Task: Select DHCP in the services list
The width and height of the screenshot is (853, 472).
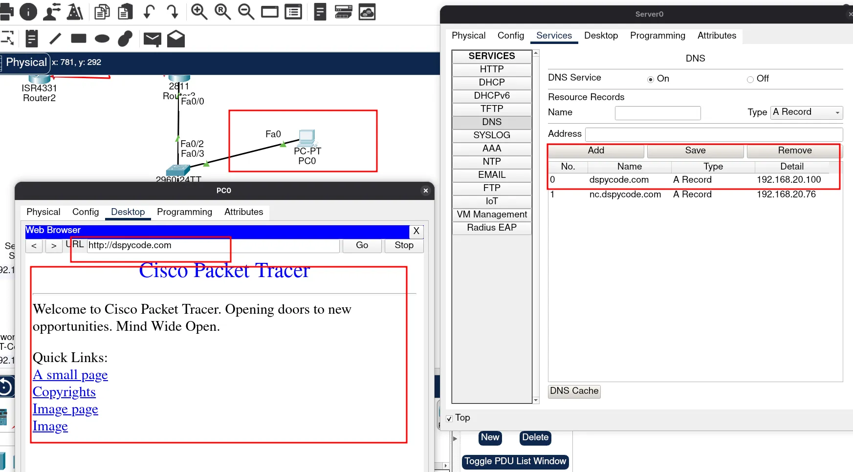Action: [x=491, y=83]
